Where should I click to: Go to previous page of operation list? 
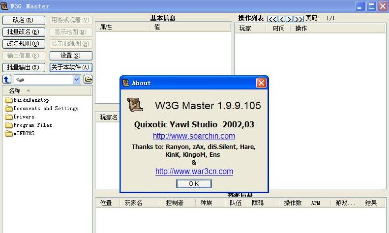pyautogui.click(x=282, y=19)
